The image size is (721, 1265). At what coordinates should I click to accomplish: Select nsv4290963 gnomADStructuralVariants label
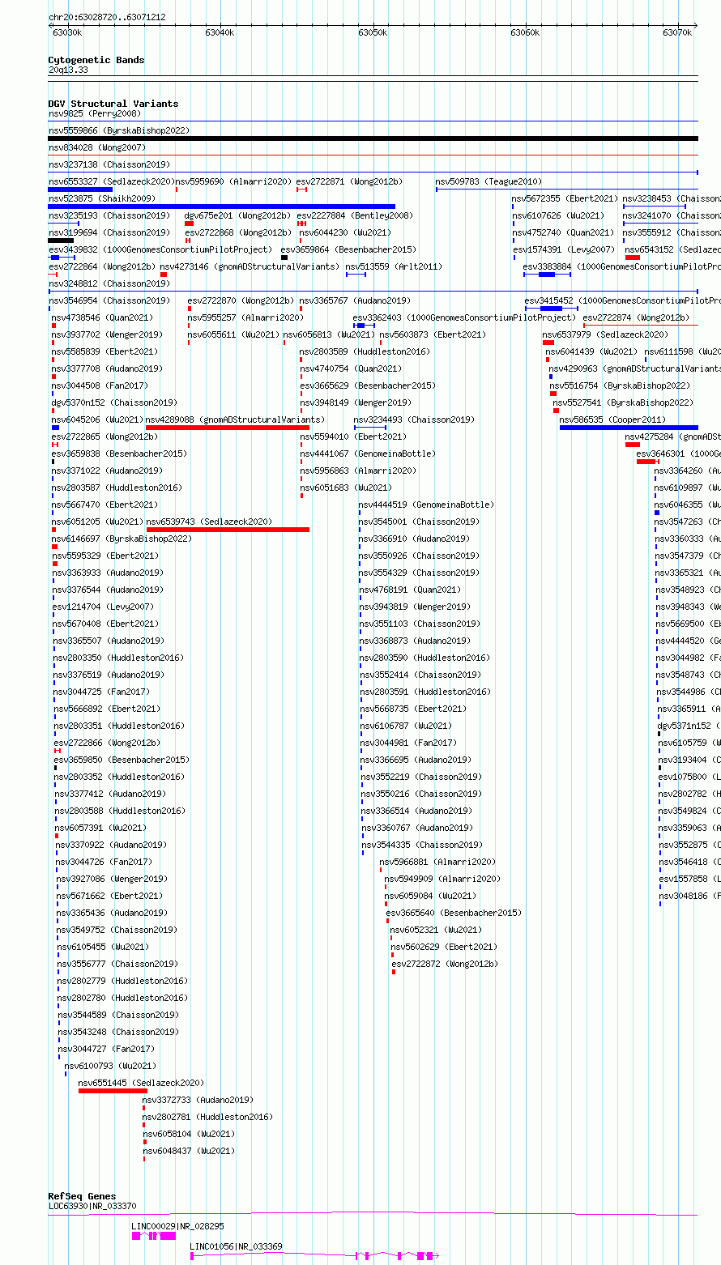point(635,368)
